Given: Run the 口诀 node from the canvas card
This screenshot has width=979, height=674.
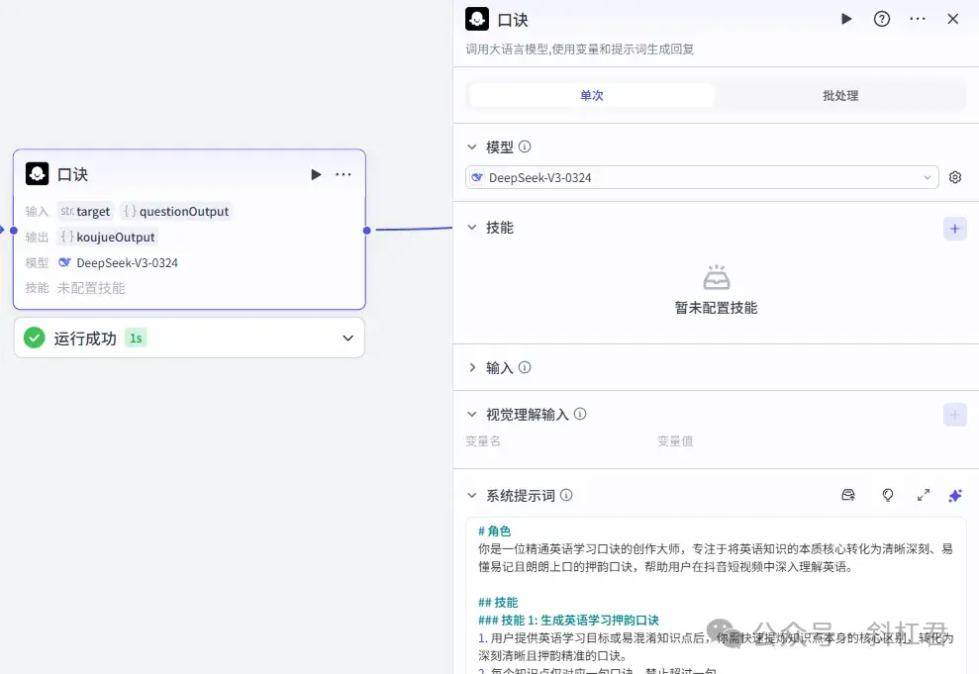Looking at the screenshot, I should (316, 174).
